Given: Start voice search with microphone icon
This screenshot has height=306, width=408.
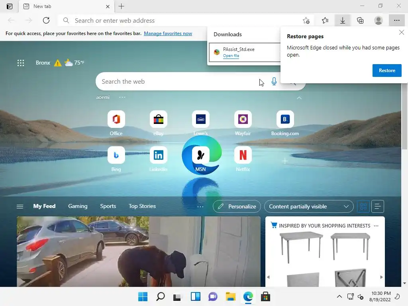Looking at the screenshot, I should pos(274,81).
